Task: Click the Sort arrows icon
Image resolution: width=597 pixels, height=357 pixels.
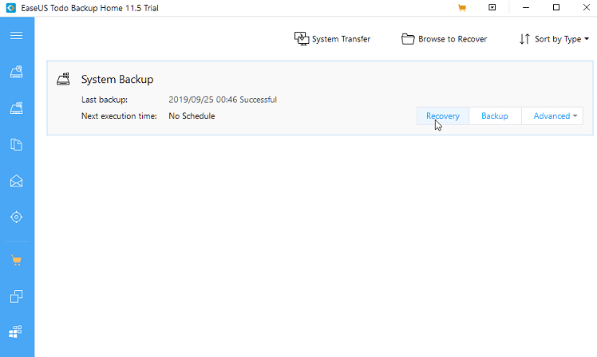Action: [524, 39]
